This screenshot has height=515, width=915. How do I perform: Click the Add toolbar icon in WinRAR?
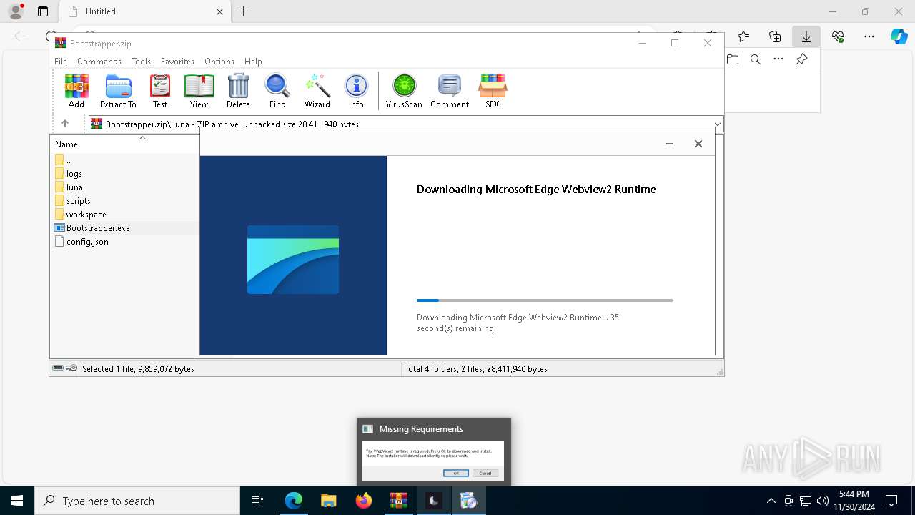point(76,91)
